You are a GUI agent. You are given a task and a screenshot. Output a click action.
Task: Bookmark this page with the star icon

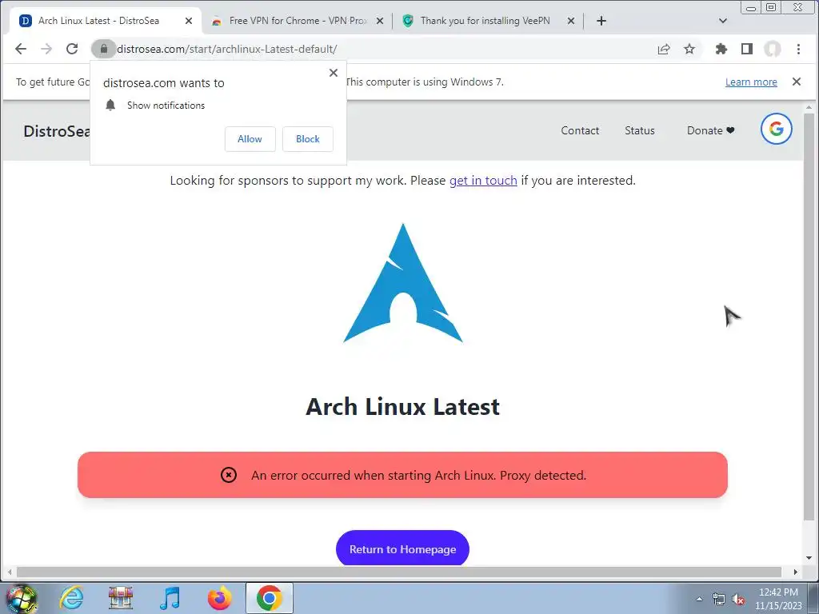click(x=689, y=49)
